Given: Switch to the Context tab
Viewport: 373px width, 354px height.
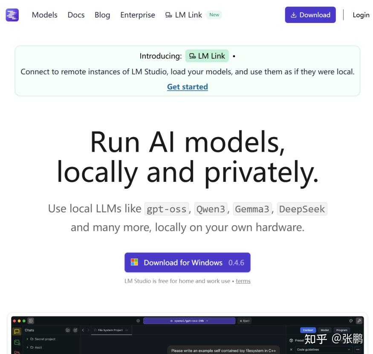Looking at the screenshot, I should coord(308,330).
